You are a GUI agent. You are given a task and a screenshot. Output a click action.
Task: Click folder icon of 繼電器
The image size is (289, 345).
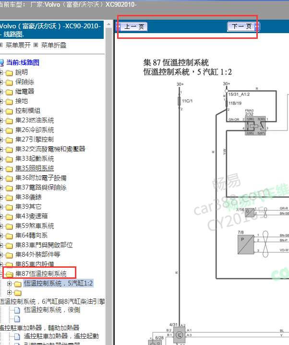coord(9,92)
